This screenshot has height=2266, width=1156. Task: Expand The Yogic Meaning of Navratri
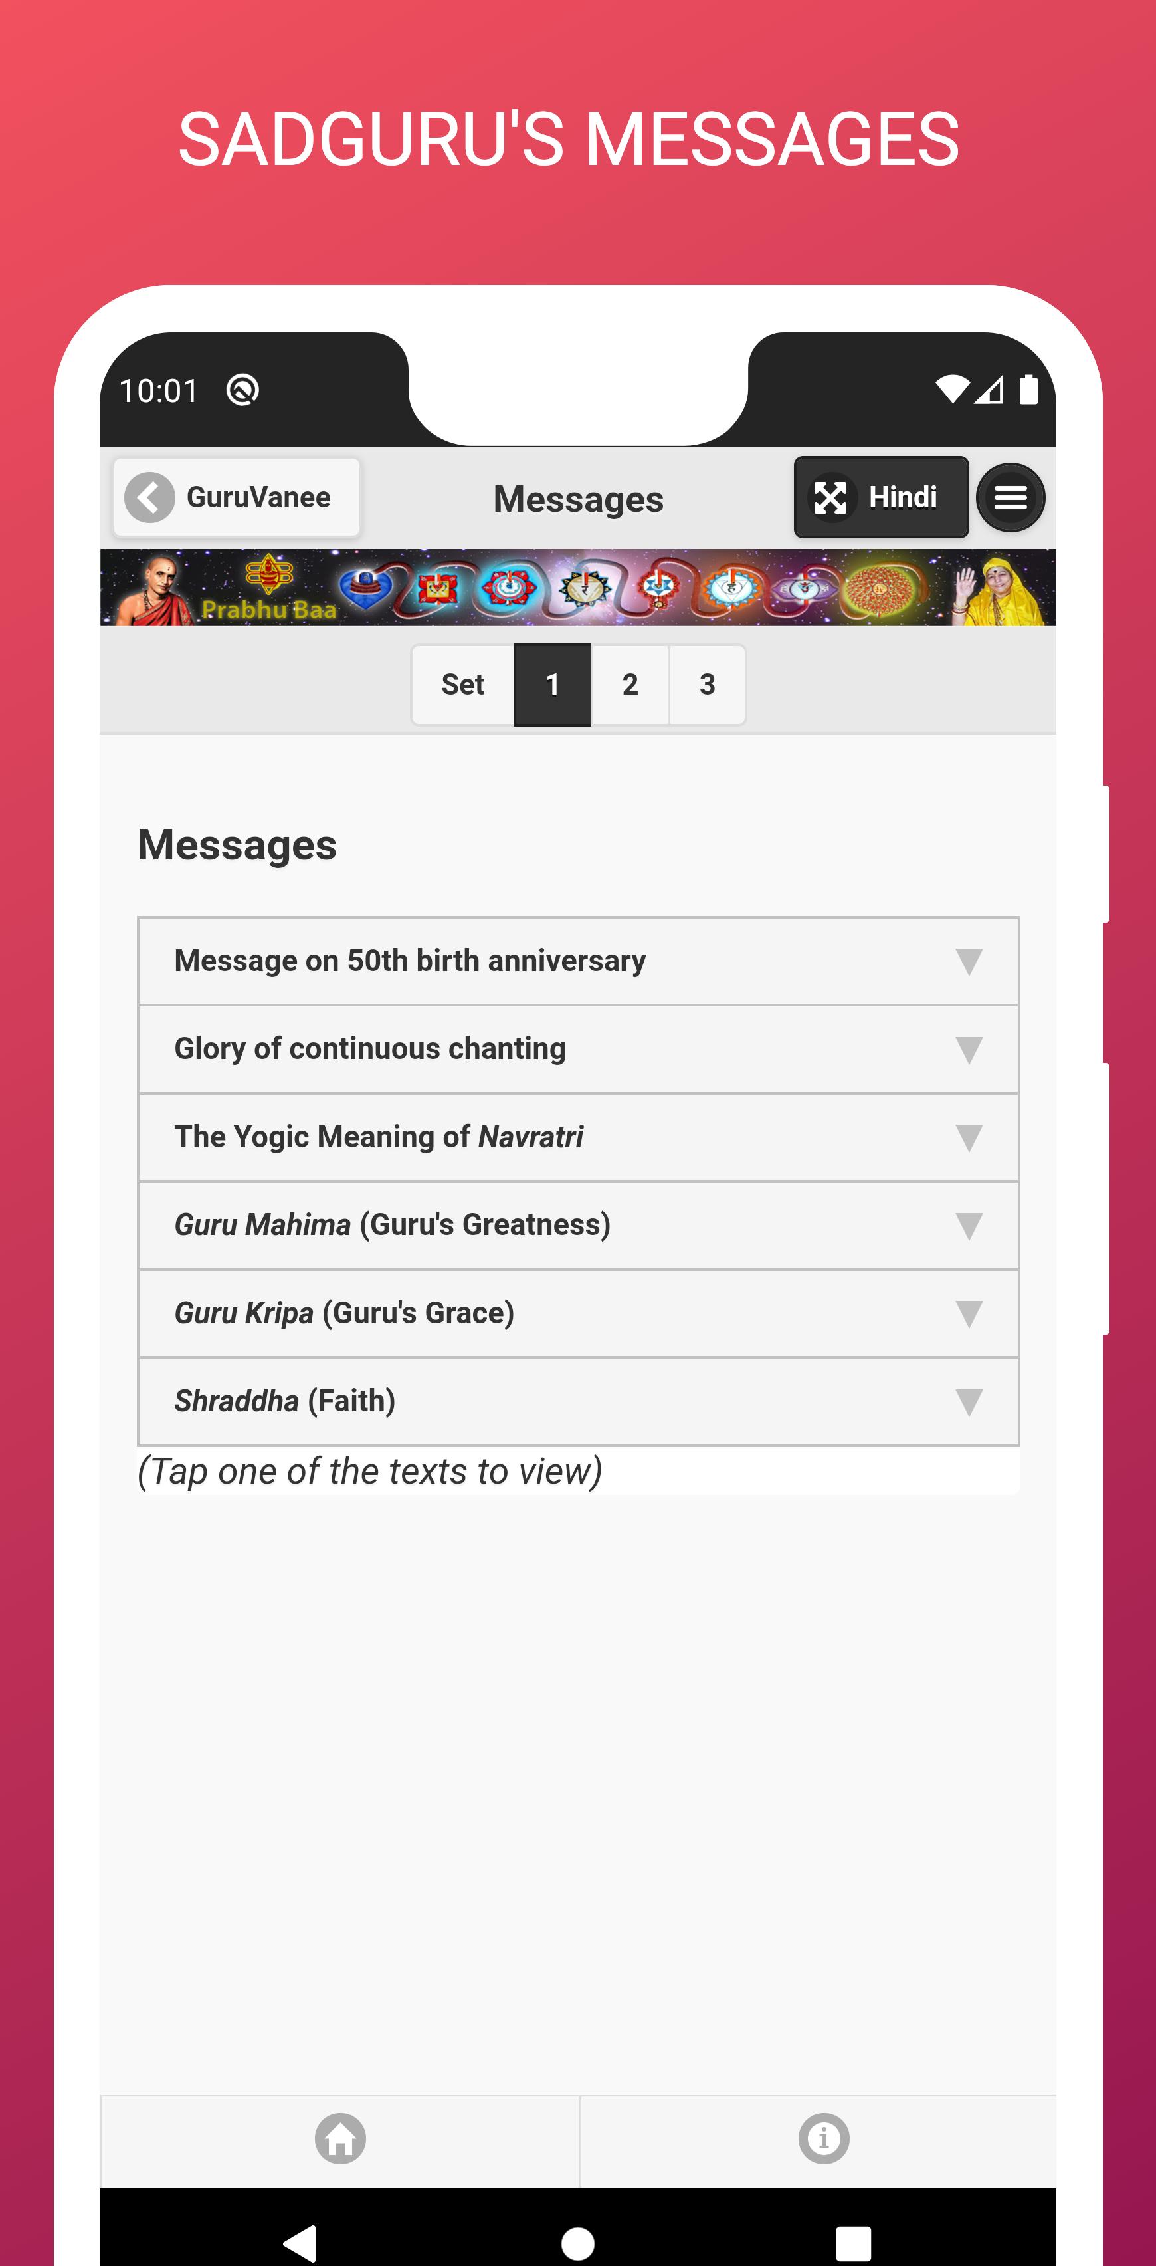tap(579, 1137)
